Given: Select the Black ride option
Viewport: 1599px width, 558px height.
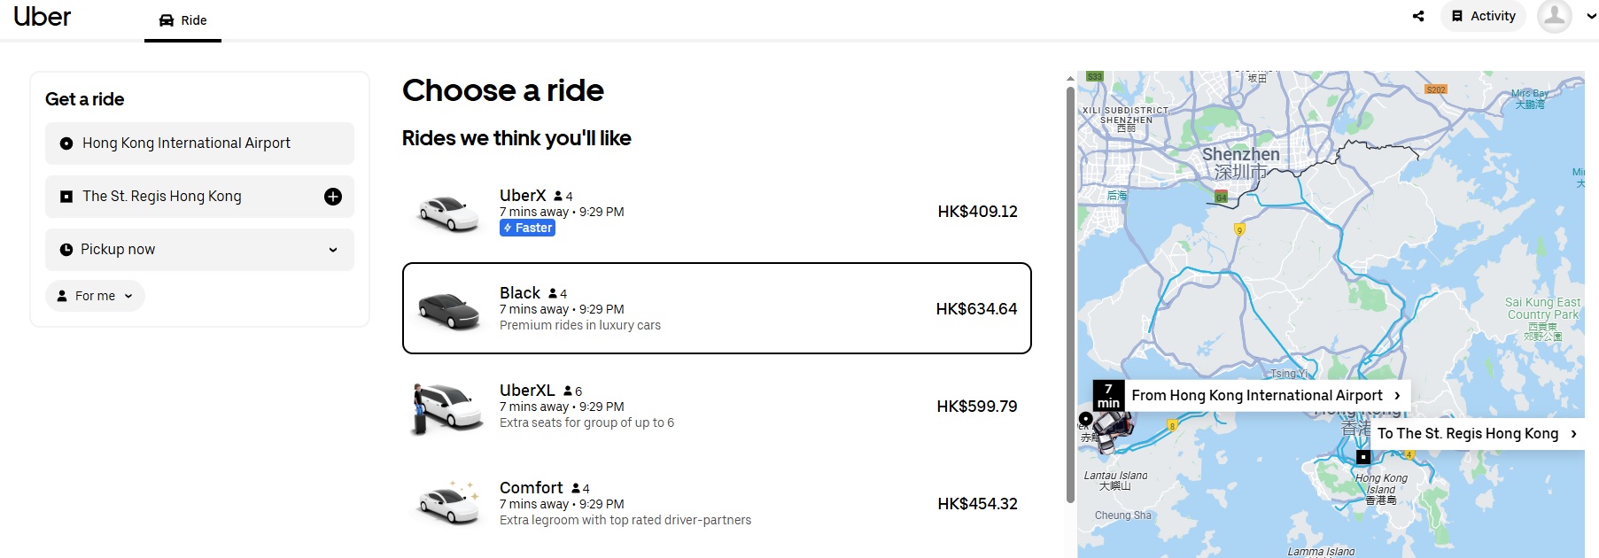Looking at the screenshot, I should click(x=717, y=308).
